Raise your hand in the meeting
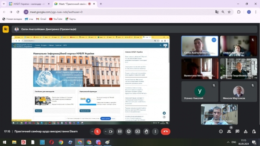The height and width of the screenshot is (146, 260). [146, 131]
